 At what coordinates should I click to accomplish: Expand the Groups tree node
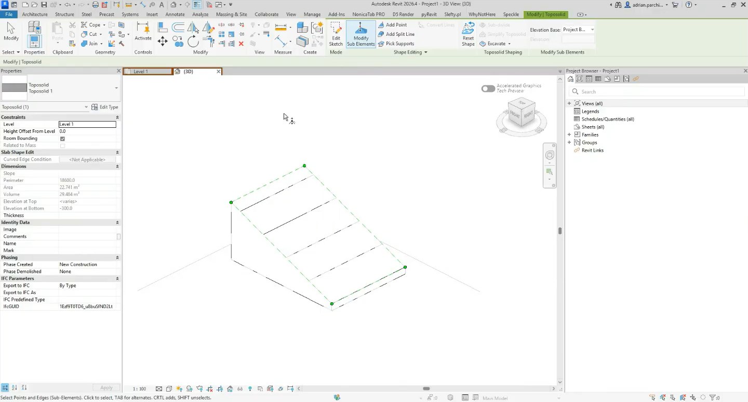[x=569, y=142]
